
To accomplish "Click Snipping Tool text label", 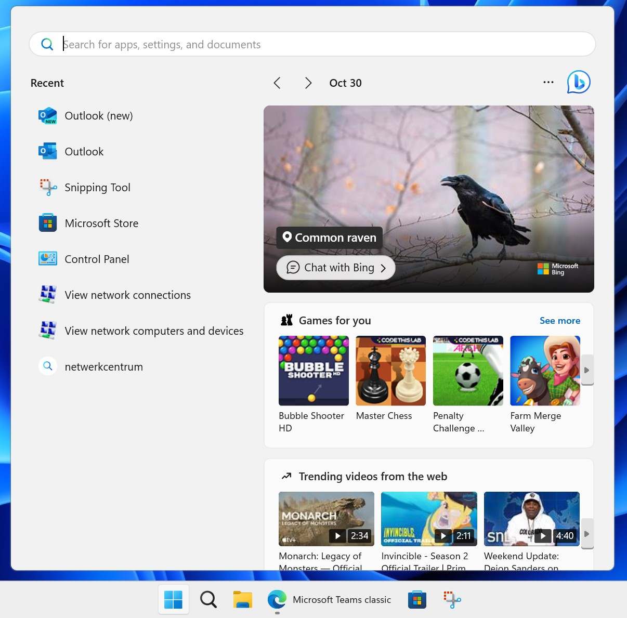I will pyautogui.click(x=98, y=188).
